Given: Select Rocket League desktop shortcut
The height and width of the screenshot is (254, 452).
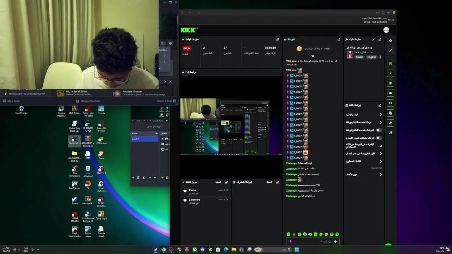Looking at the screenshot, I should tap(88, 232).
